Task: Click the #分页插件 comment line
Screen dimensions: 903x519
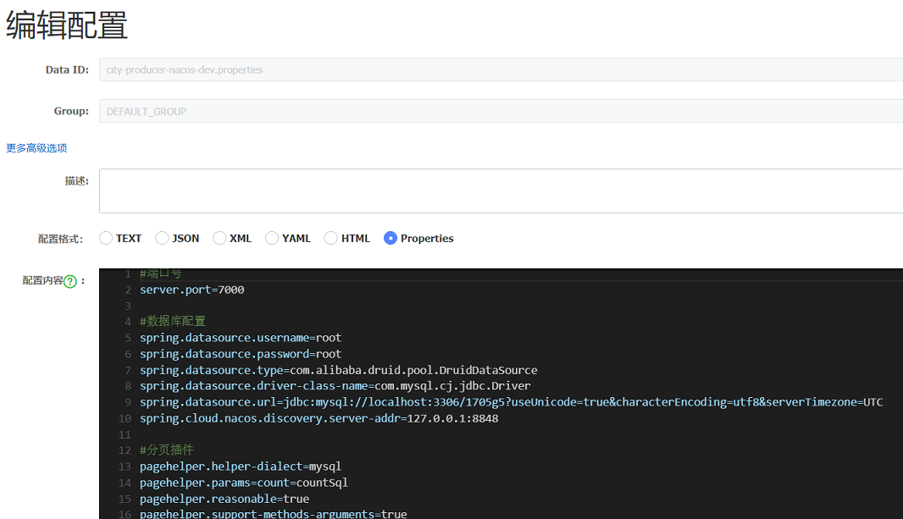Action: [x=166, y=450]
